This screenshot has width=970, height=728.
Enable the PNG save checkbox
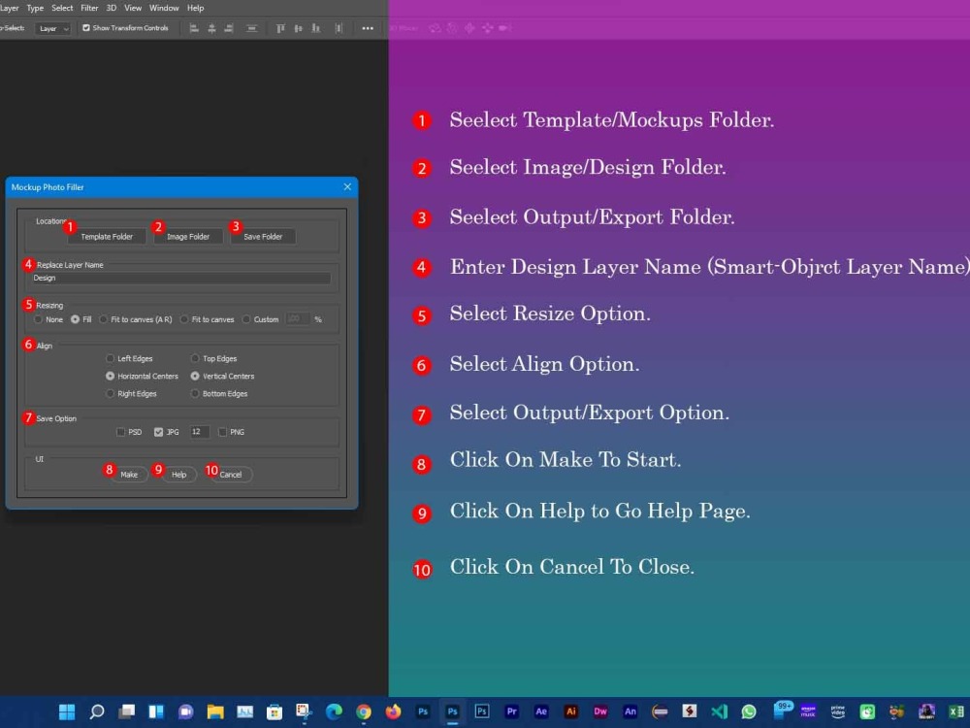222,432
